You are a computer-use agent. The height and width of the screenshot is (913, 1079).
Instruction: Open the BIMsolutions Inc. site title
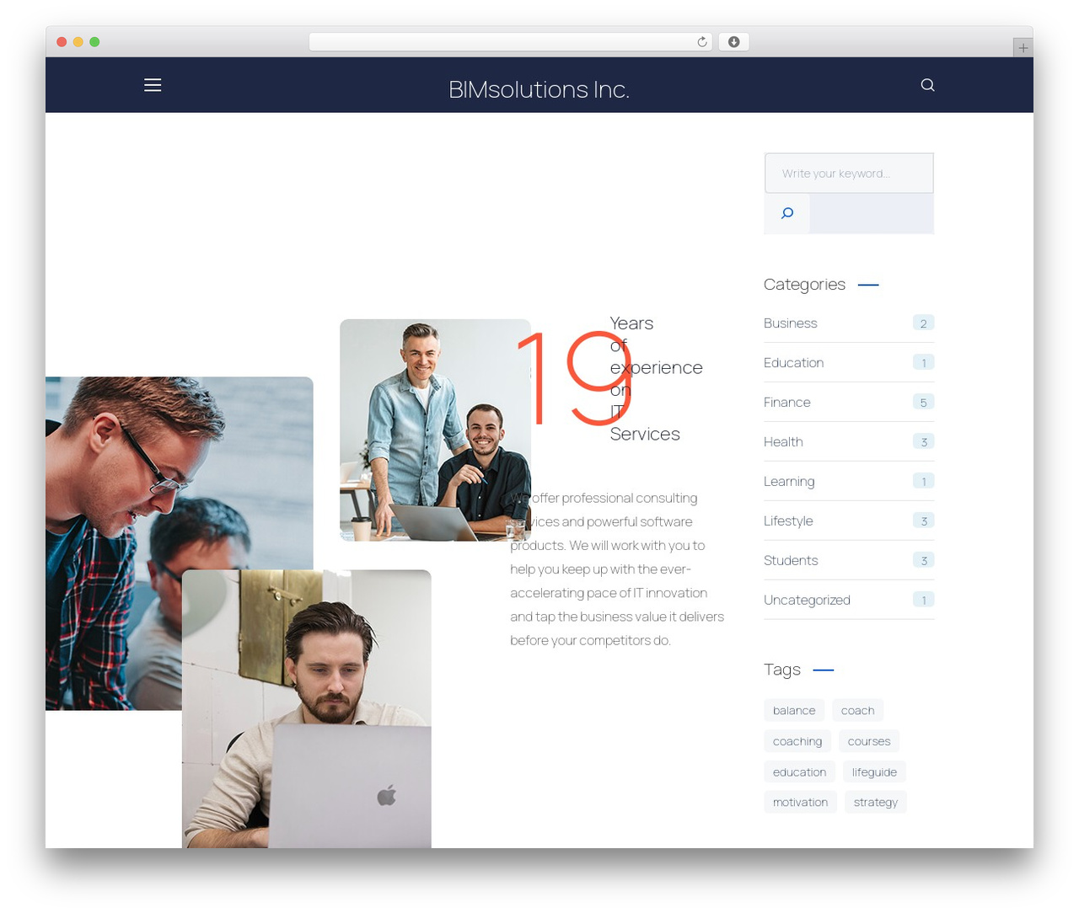[x=539, y=89]
